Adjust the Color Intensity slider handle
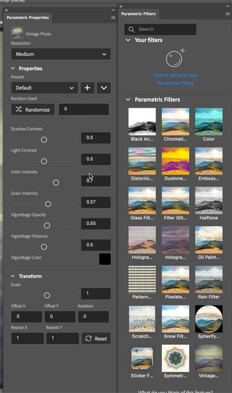Screen dimensions: 232x393 click(56, 183)
